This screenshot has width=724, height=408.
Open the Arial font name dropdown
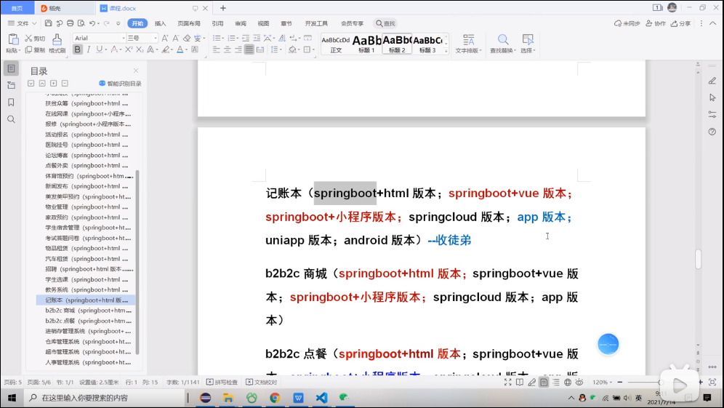tap(124, 39)
